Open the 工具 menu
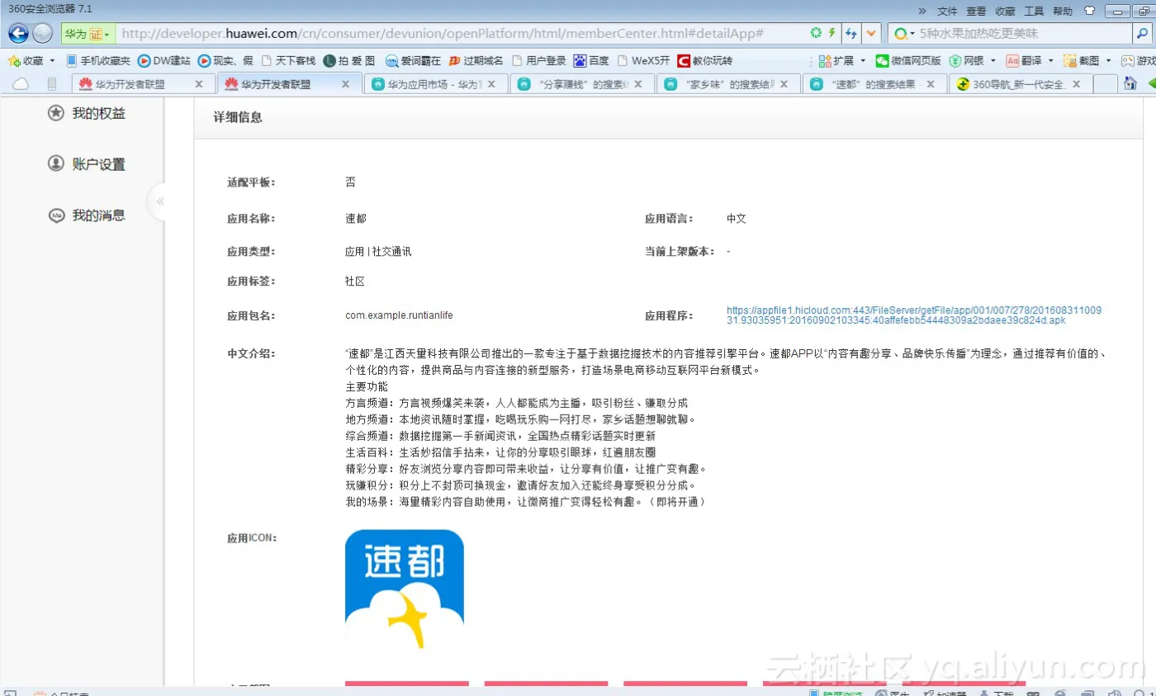This screenshot has height=696, width=1156. tap(1034, 11)
